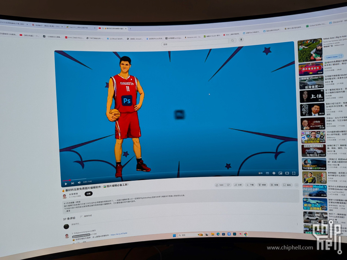Toggle the autoplay switch in player

[x=261, y=173]
